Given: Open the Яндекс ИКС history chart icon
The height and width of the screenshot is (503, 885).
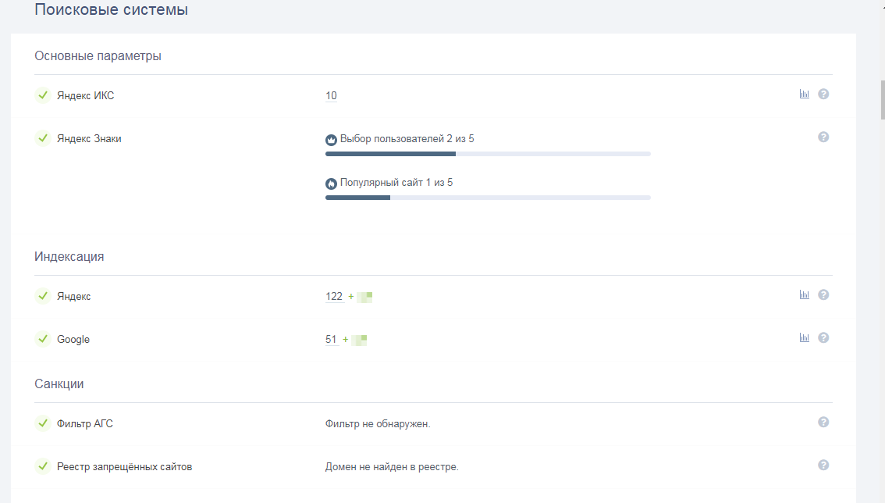Looking at the screenshot, I should (805, 95).
